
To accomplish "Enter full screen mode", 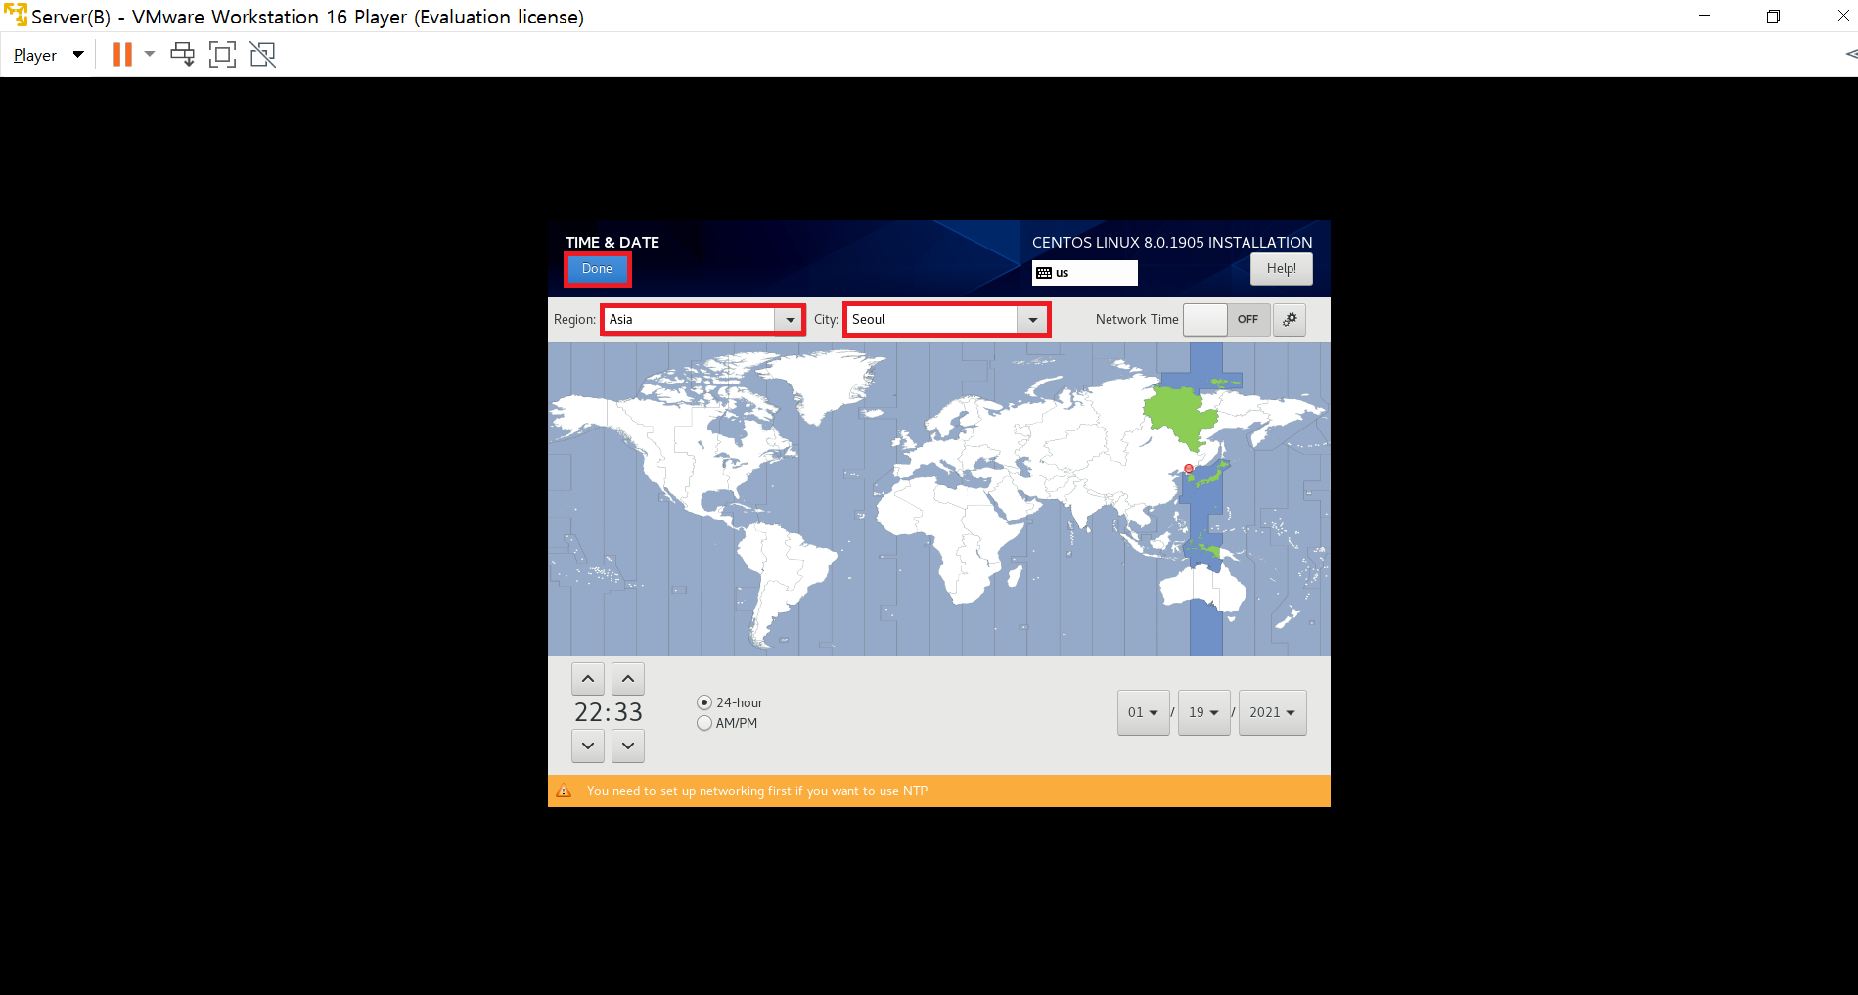I will point(223,55).
